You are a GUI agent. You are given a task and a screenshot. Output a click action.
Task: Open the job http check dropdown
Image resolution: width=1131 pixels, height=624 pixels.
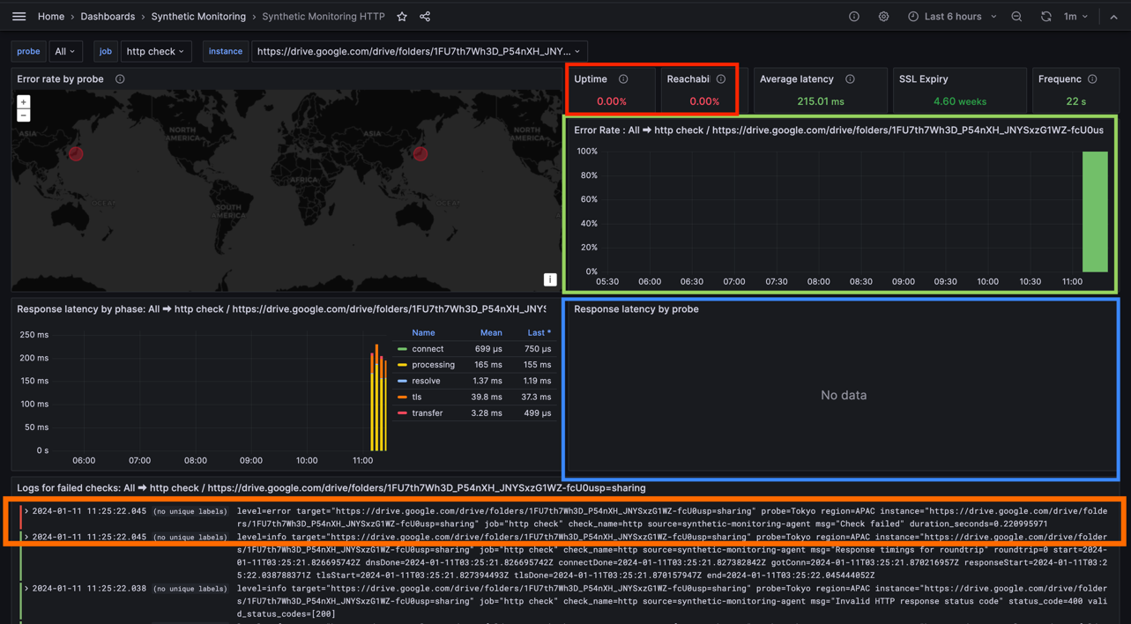coord(156,51)
